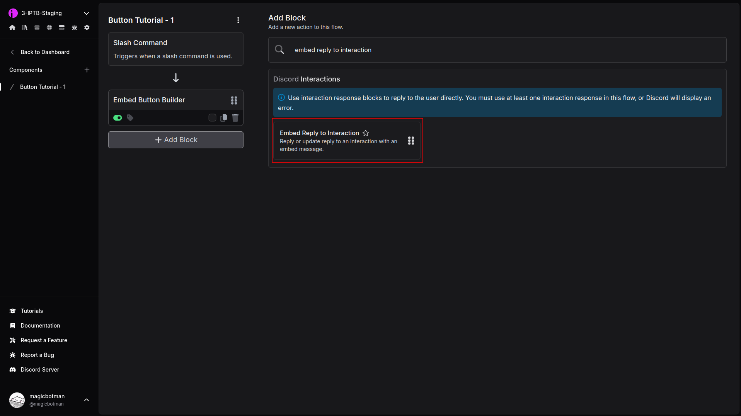Click the back arrow beside Back to Dashboard
The image size is (741, 416).
pos(12,52)
